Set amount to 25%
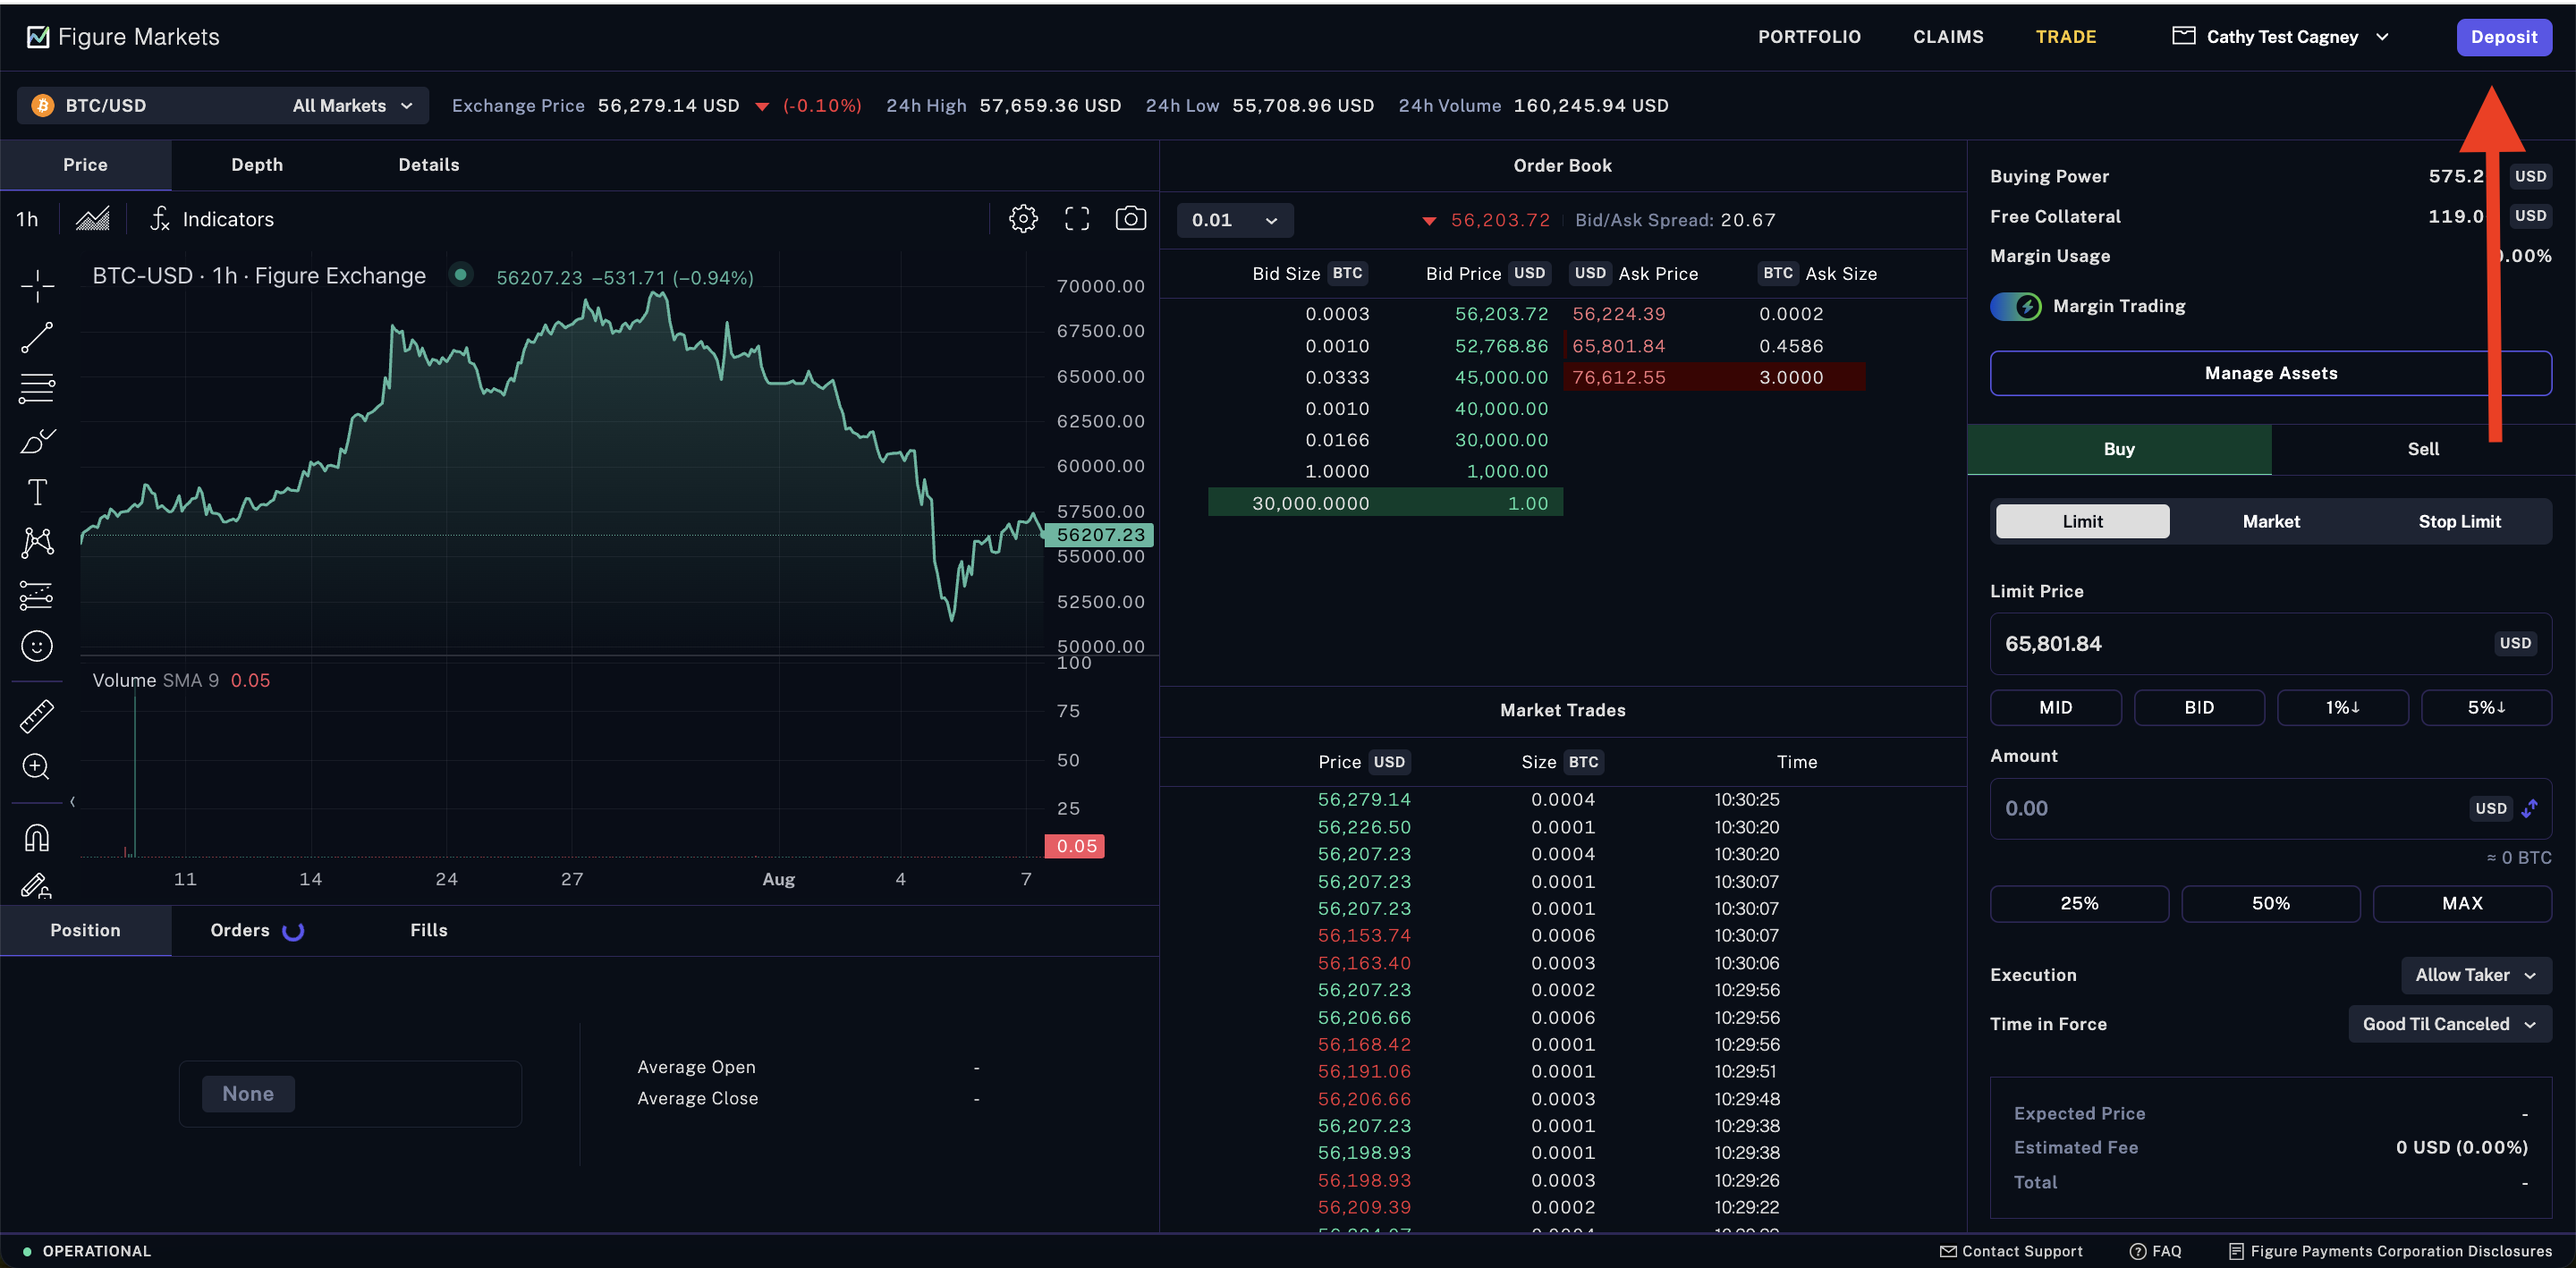This screenshot has height=1268, width=2576. click(2079, 903)
